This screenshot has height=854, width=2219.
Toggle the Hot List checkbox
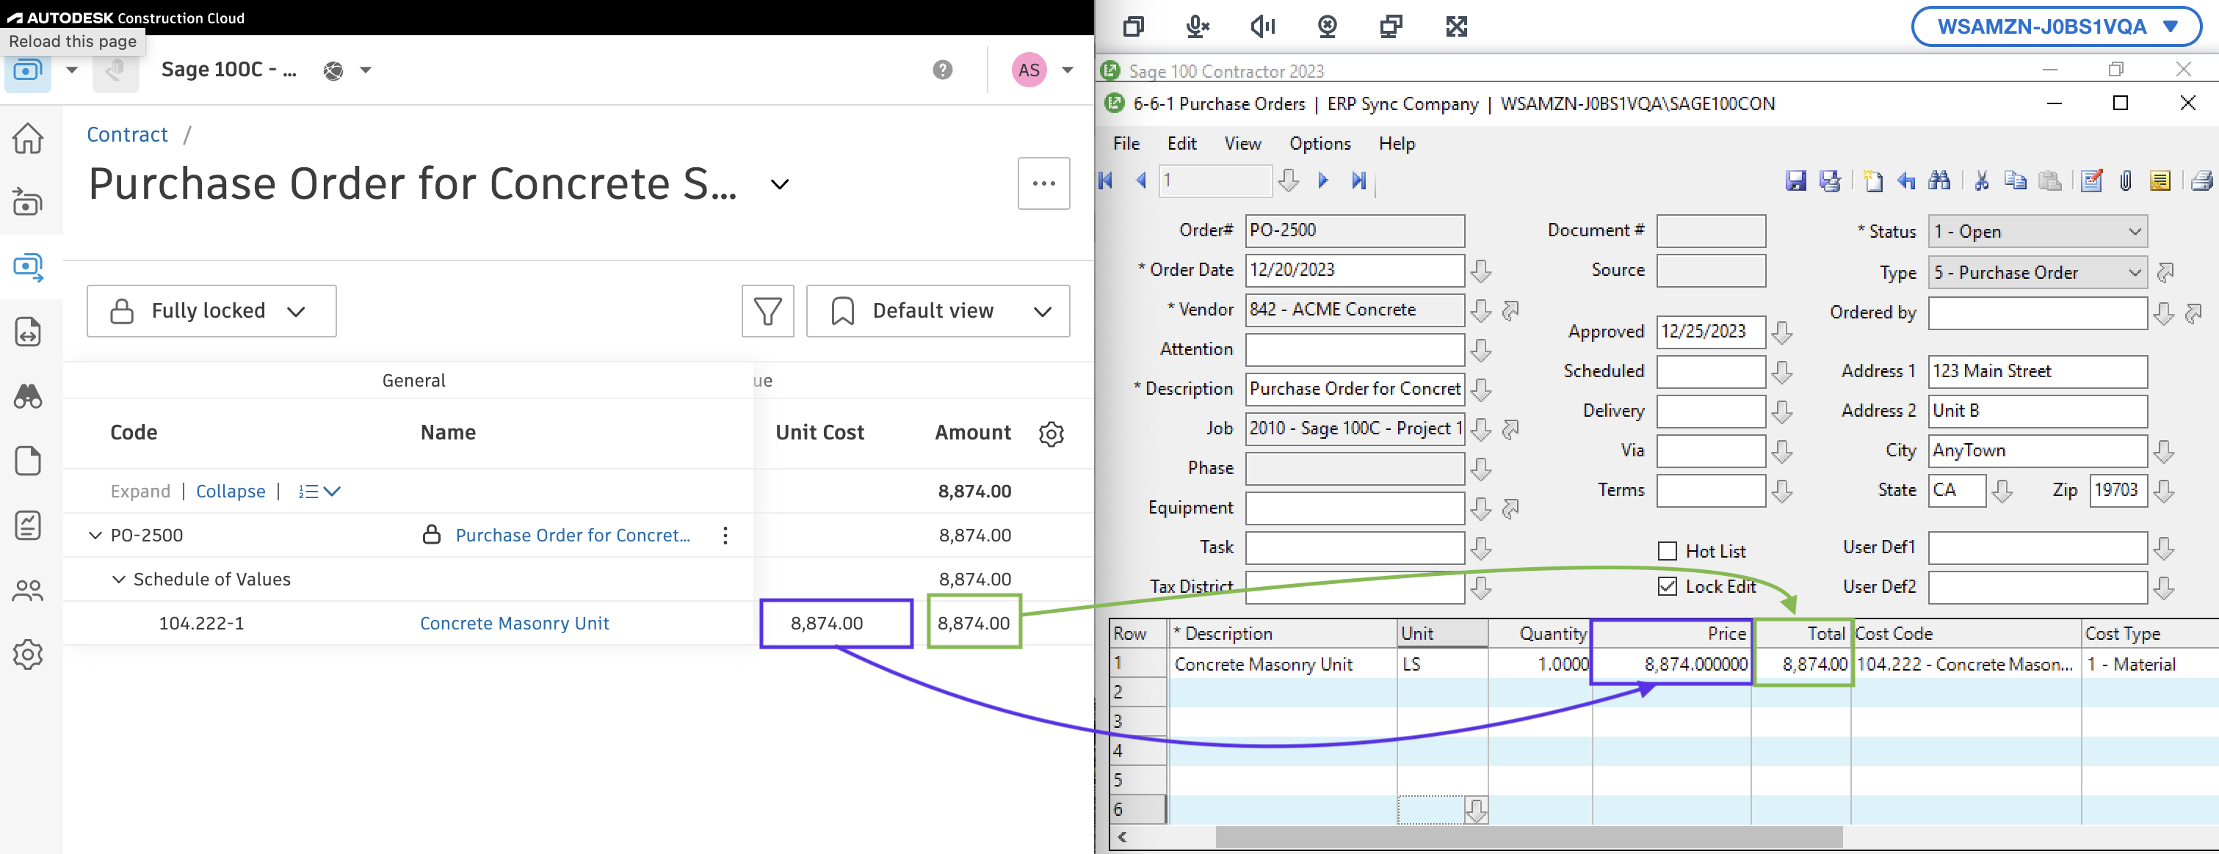pyautogui.click(x=1668, y=551)
